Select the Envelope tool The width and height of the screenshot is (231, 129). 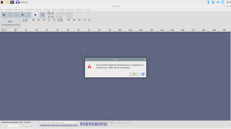pos(53,13)
